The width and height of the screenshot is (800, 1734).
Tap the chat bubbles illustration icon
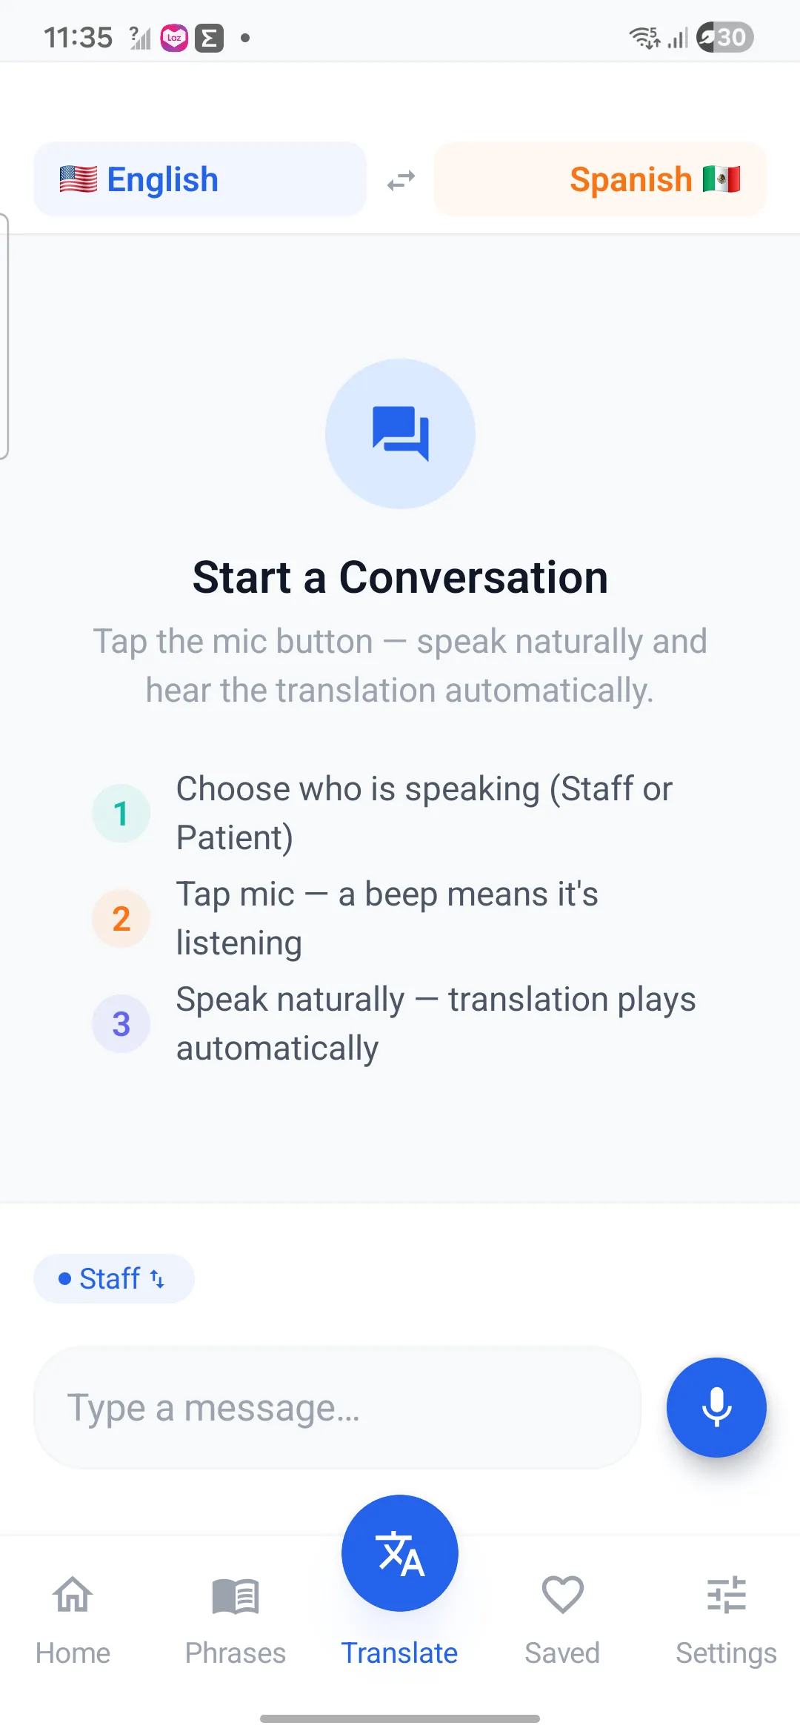coord(400,433)
